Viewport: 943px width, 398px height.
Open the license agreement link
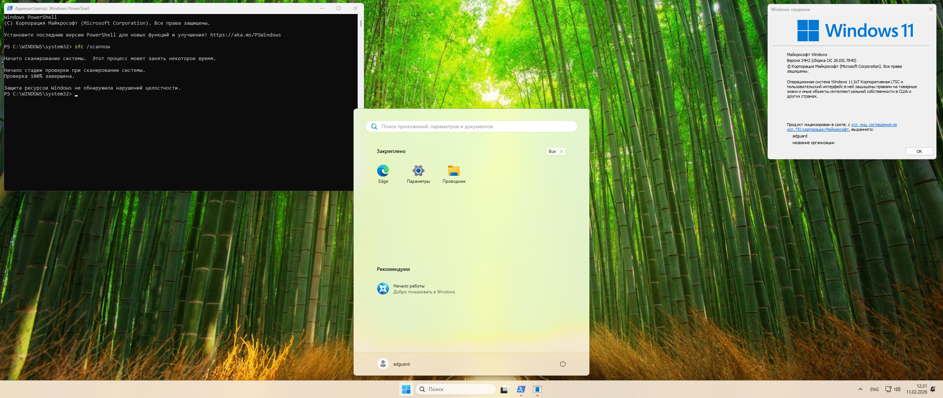coord(873,125)
